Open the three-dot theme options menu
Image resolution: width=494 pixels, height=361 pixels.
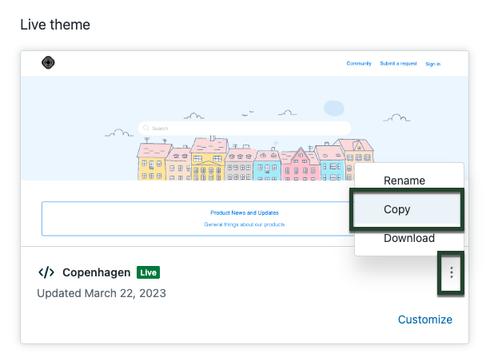[x=452, y=273]
